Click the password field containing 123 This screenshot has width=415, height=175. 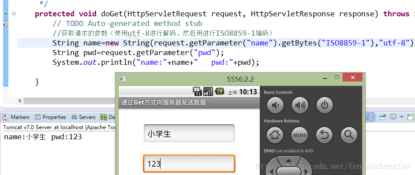[x=189, y=164]
